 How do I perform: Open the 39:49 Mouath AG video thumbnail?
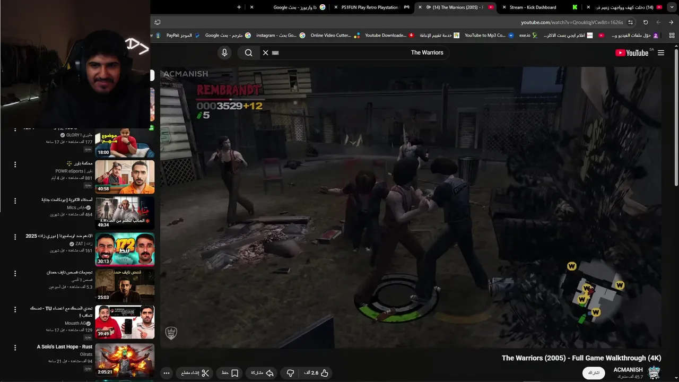125,322
